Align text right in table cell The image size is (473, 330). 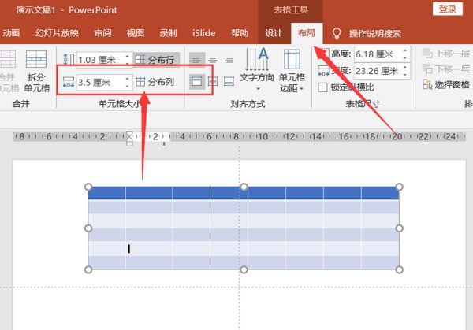[x=229, y=60]
